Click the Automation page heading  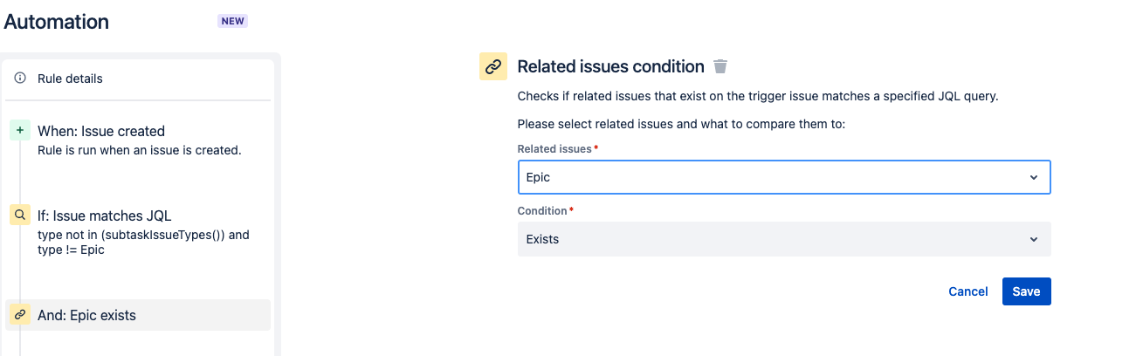(57, 22)
